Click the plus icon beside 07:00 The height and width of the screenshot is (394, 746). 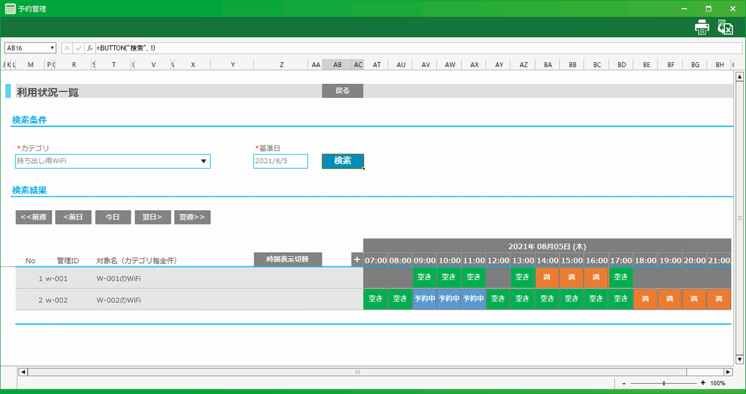(x=357, y=260)
